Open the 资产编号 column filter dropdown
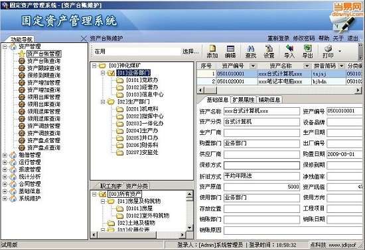This screenshot has width=365, height=250. pos(253,66)
